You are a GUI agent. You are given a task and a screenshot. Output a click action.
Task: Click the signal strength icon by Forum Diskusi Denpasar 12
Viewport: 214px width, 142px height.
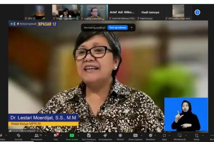(10, 131)
